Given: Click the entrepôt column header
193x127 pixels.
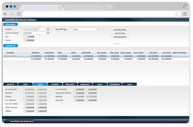Looking at the screenshot, I should (x=10, y=52).
